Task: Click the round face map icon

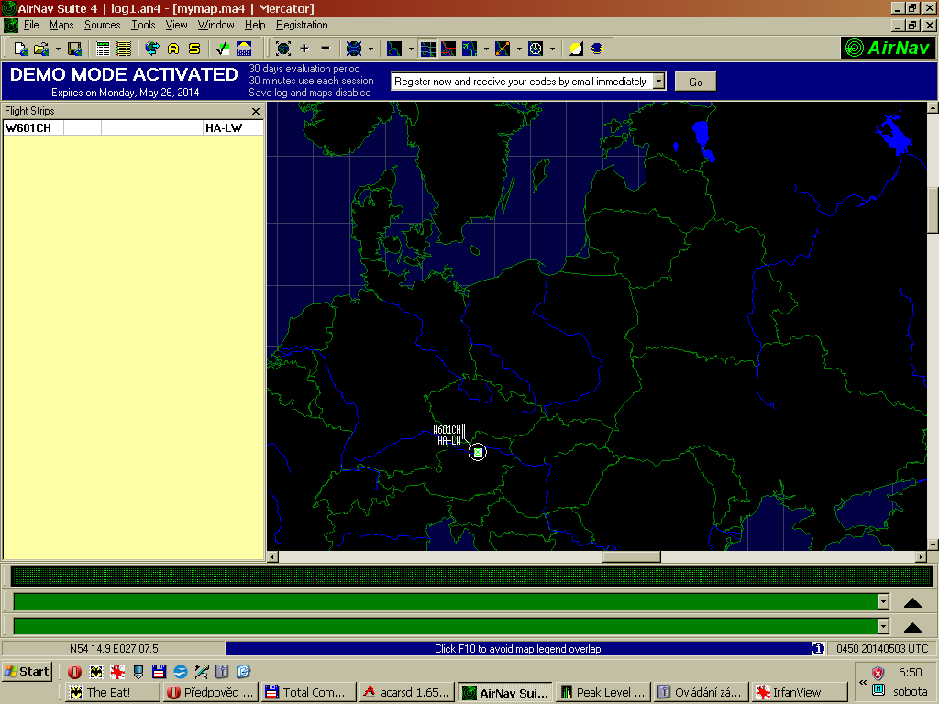Action: [x=536, y=49]
